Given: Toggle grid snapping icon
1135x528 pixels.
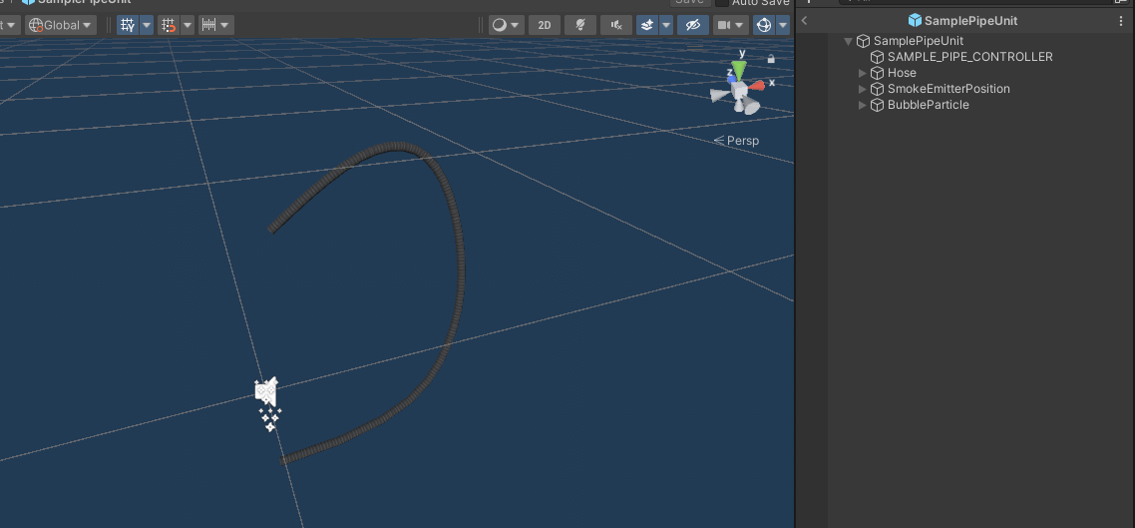Looking at the screenshot, I should (x=168, y=25).
